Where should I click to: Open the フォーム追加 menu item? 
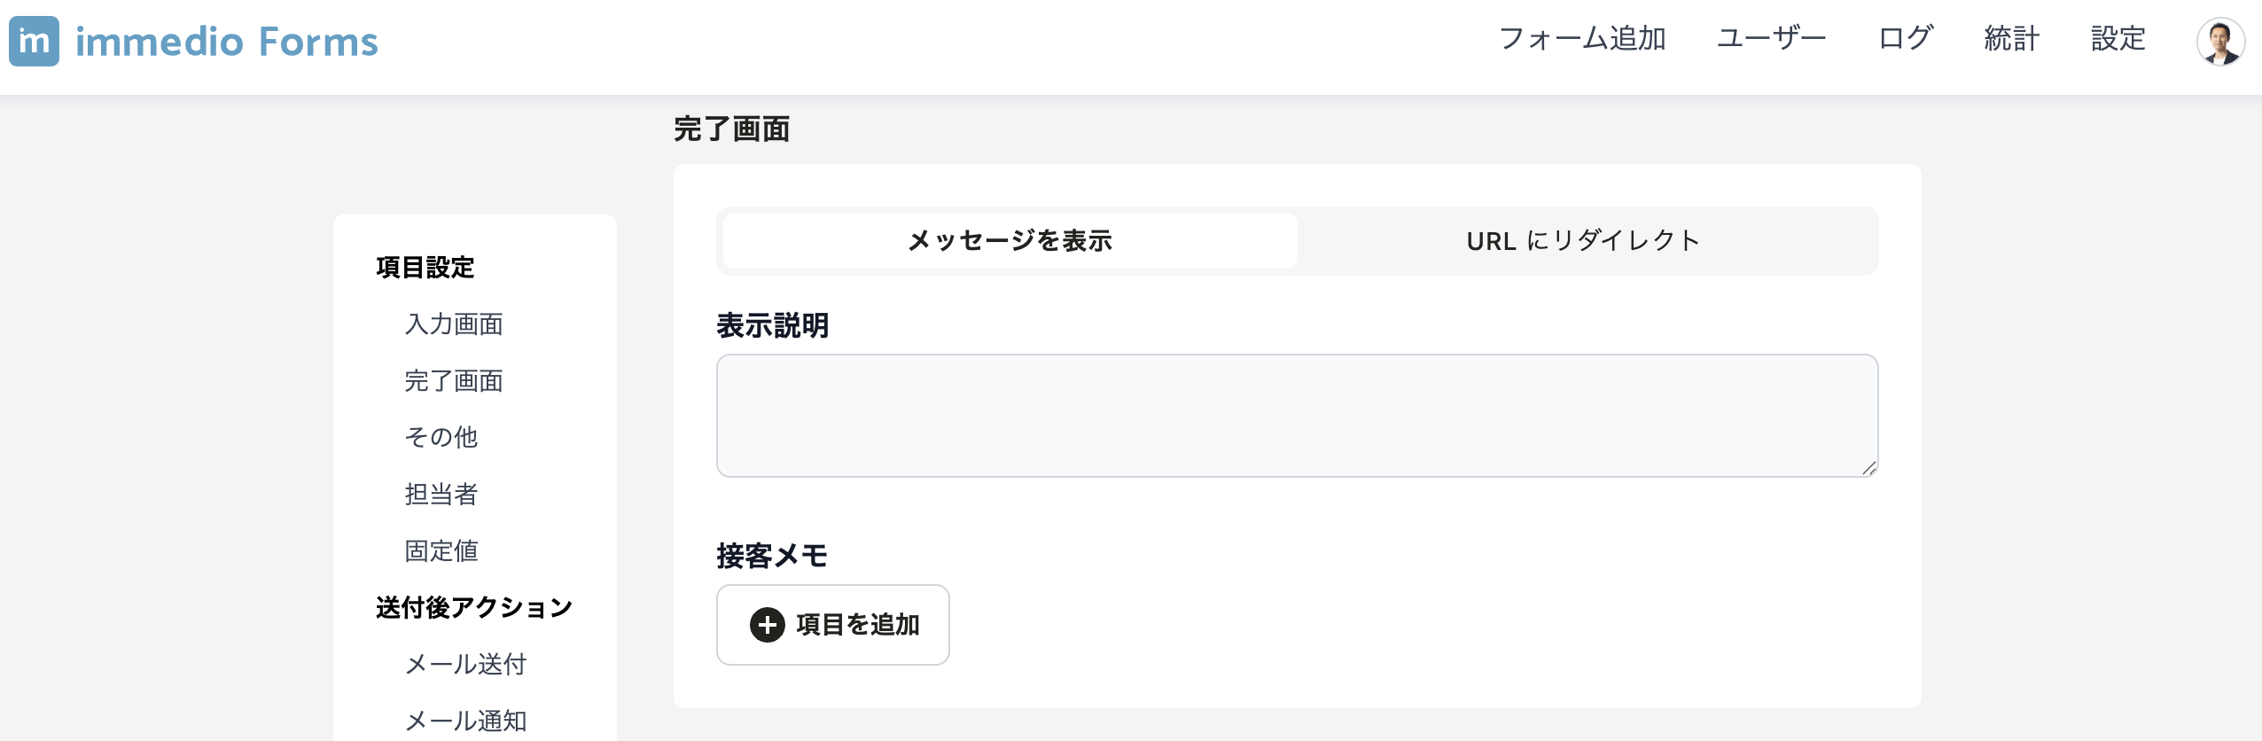point(1582,39)
